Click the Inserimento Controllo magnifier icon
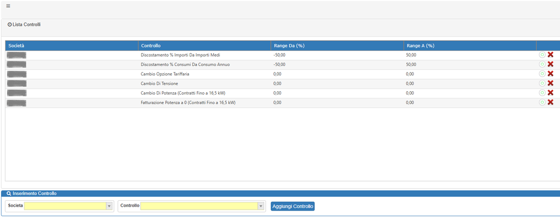This screenshot has height=220, width=560. (x=9, y=194)
